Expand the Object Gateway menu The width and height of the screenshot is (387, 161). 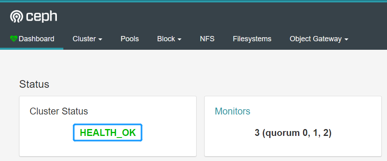(319, 39)
